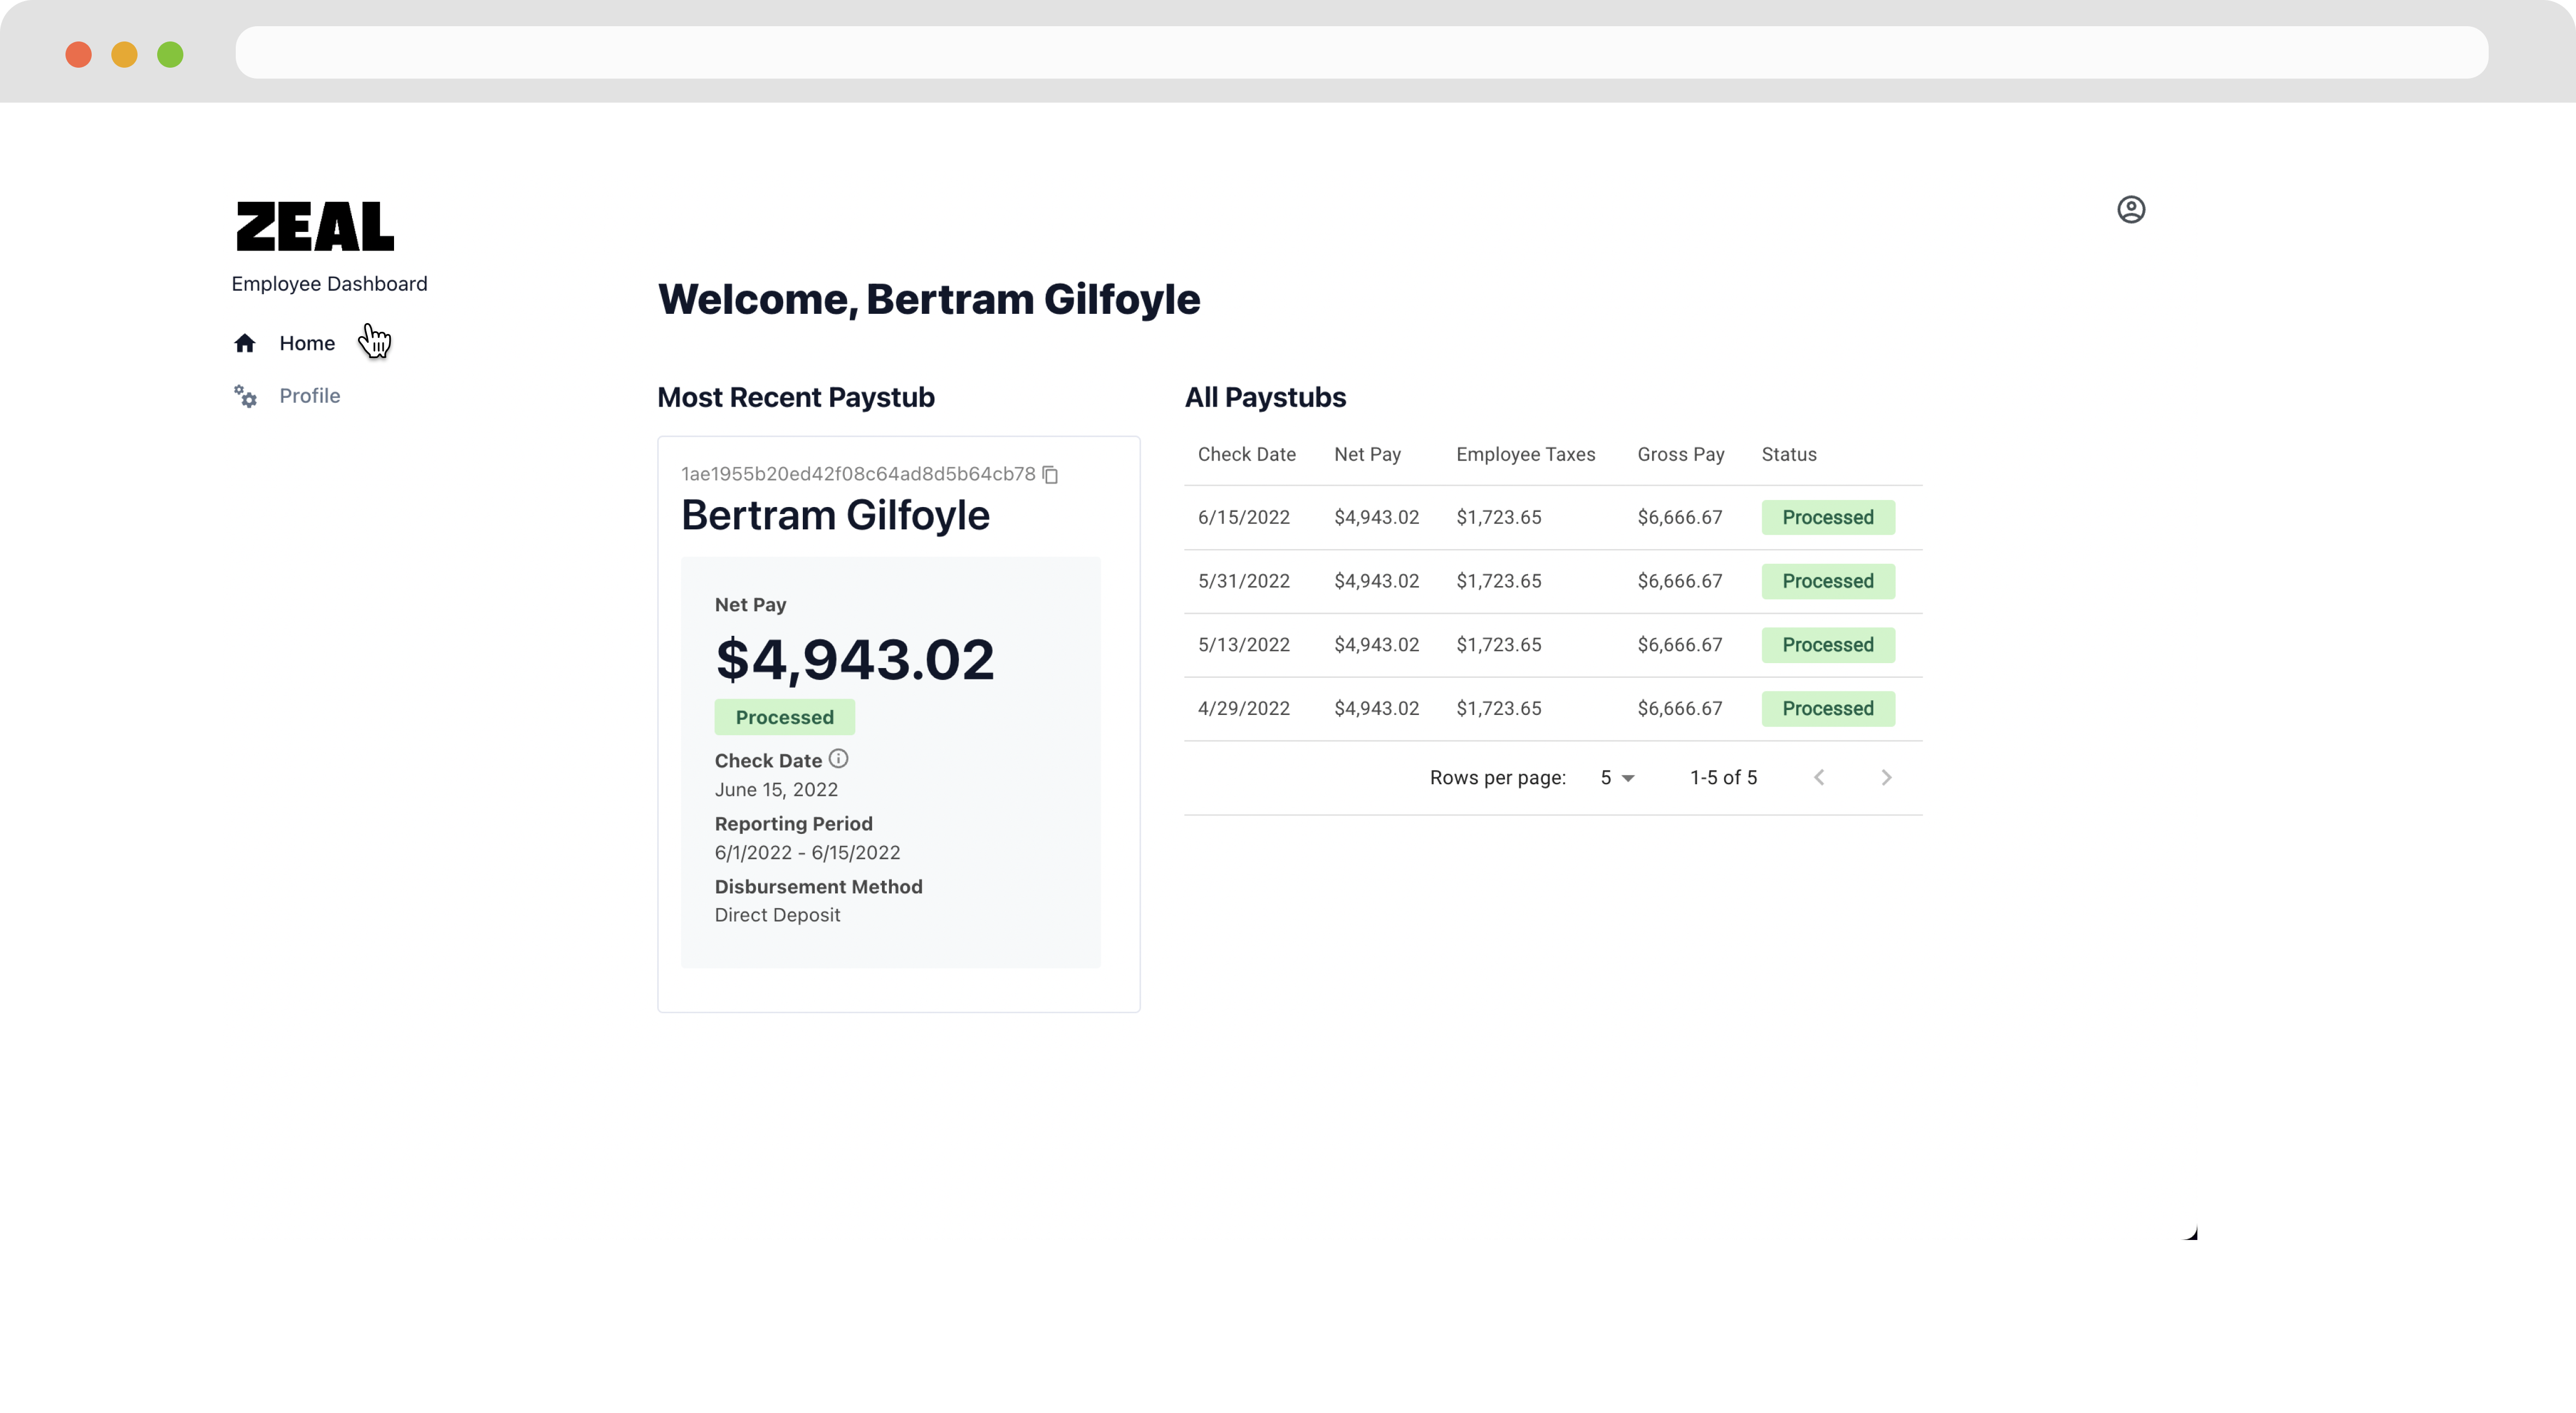Click the user account icon
Image resolution: width=2576 pixels, height=1413 pixels.
[2130, 209]
